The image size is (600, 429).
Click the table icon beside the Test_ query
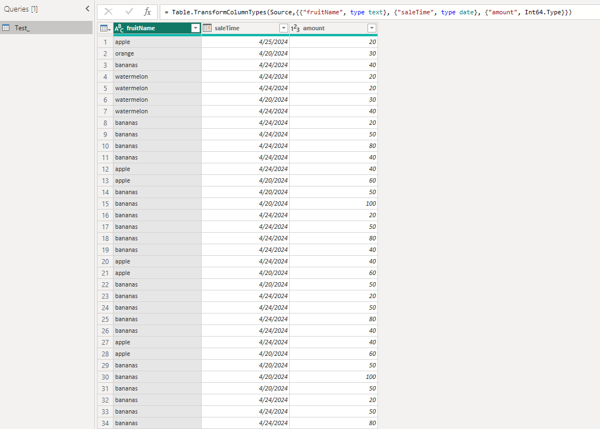(x=6, y=28)
